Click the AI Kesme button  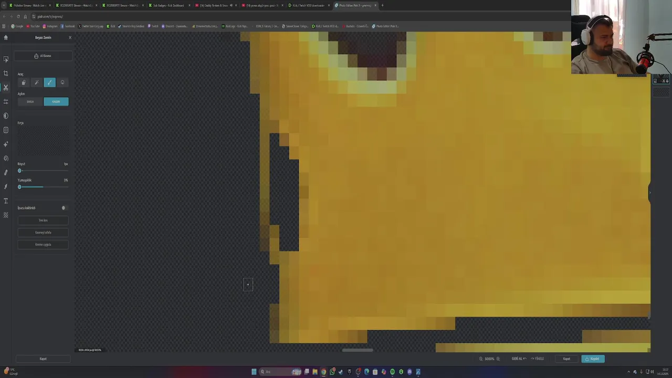[x=43, y=56]
